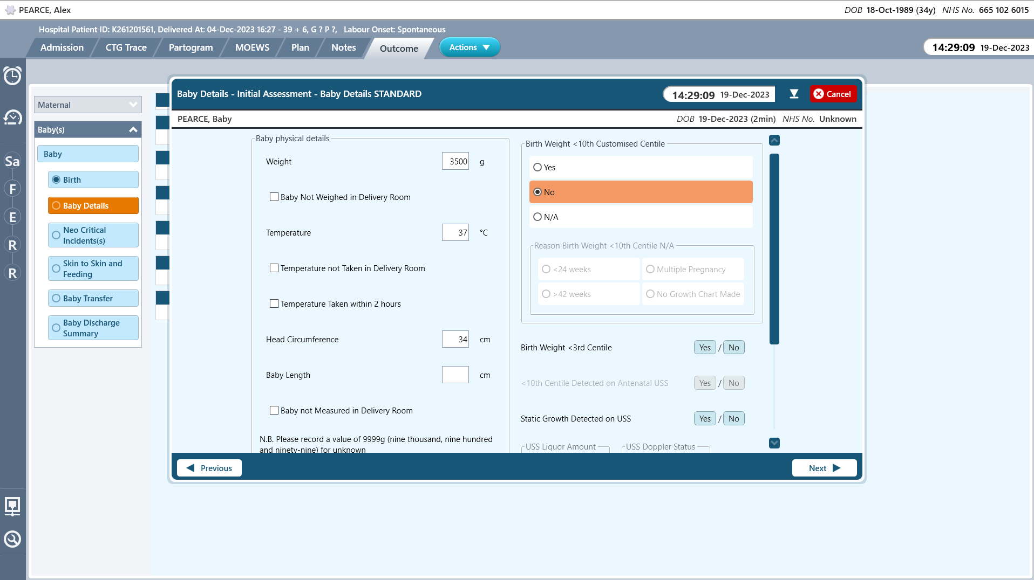This screenshot has width=1034, height=580.
Task: Select N/A for Birth Weight <10th Centile
Action: click(641, 217)
